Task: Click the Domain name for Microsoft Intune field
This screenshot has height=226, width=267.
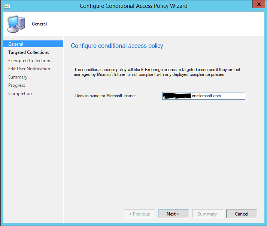Action: point(204,96)
